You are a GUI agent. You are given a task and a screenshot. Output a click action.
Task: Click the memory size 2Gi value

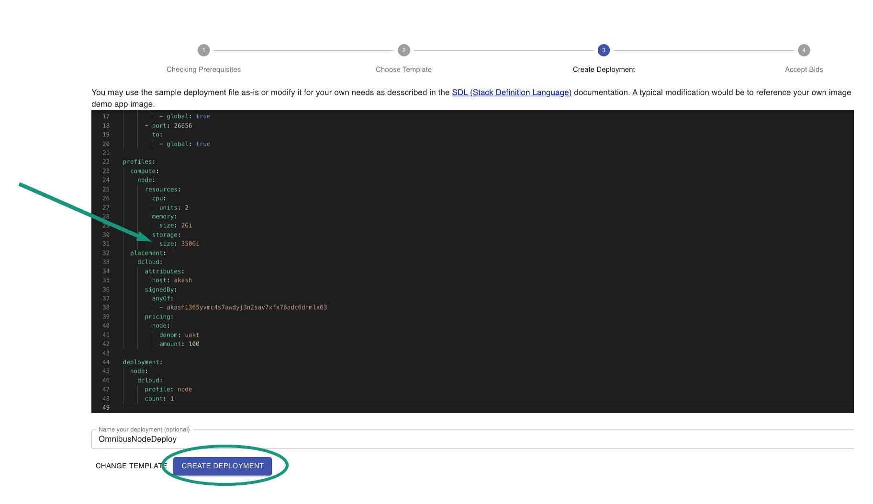coord(186,225)
